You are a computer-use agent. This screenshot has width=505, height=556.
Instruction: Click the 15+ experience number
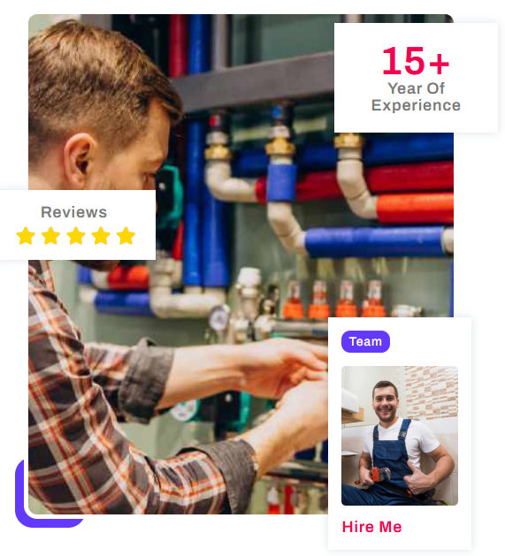click(x=416, y=61)
